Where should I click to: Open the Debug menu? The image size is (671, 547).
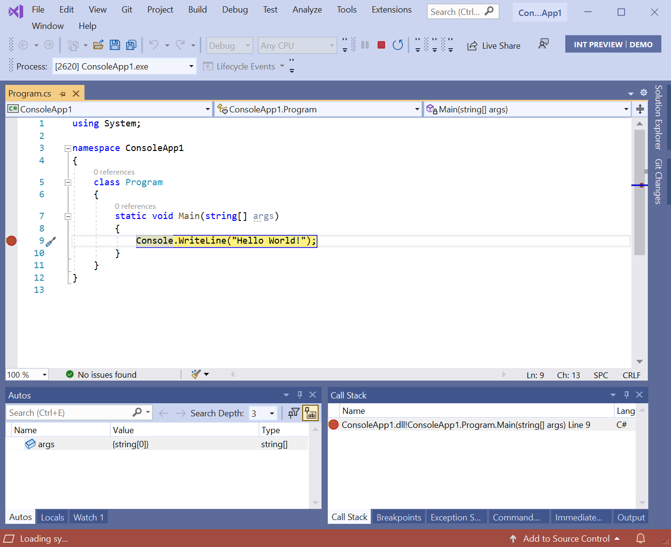(235, 10)
